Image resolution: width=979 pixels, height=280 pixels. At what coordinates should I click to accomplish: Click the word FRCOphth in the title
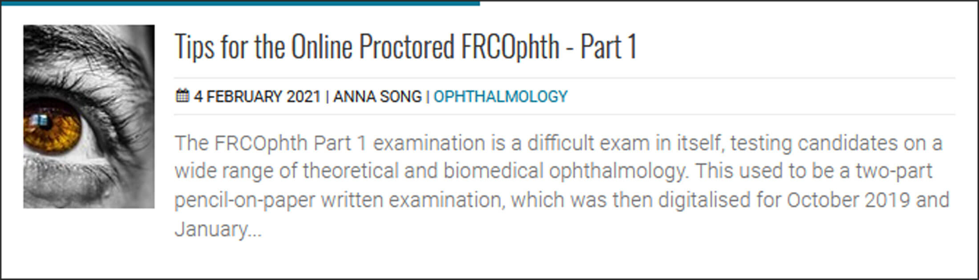510,46
